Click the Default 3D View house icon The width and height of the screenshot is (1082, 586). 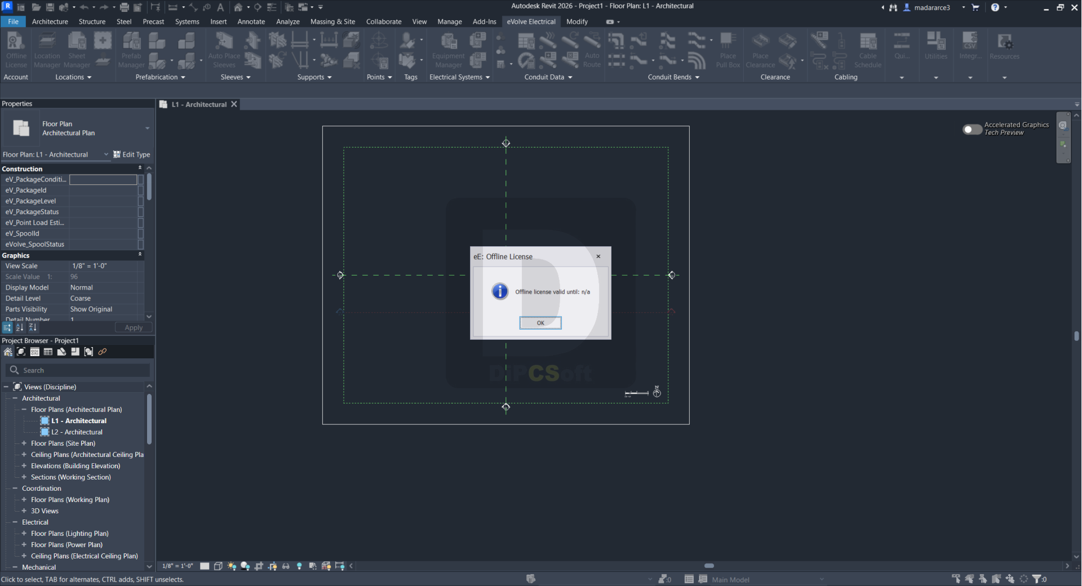point(238,7)
